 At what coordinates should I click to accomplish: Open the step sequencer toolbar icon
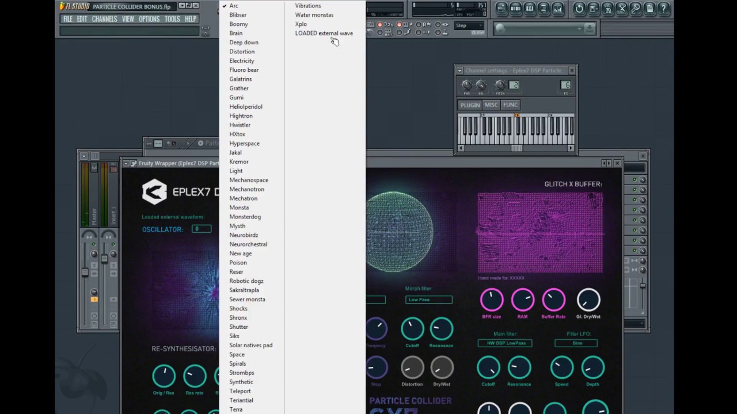(515, 9)
